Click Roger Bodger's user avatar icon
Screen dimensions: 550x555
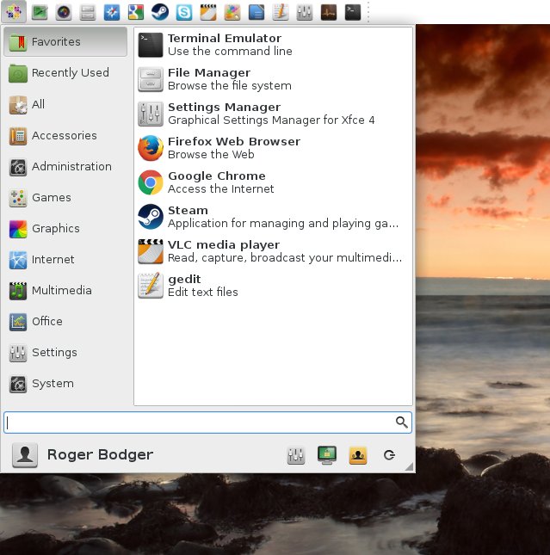pos(25,455)
